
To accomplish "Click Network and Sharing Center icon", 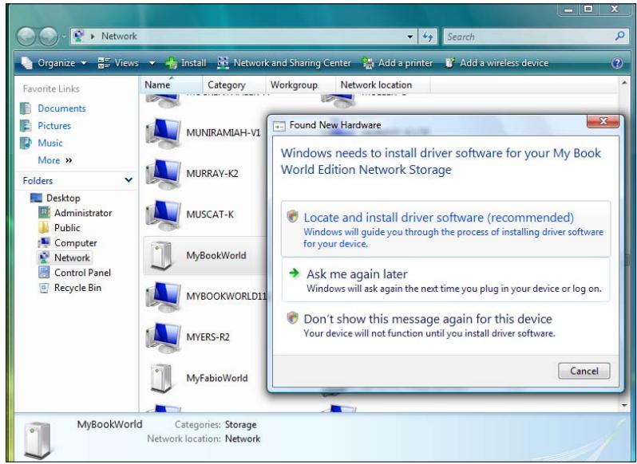I will pos(223,63).
